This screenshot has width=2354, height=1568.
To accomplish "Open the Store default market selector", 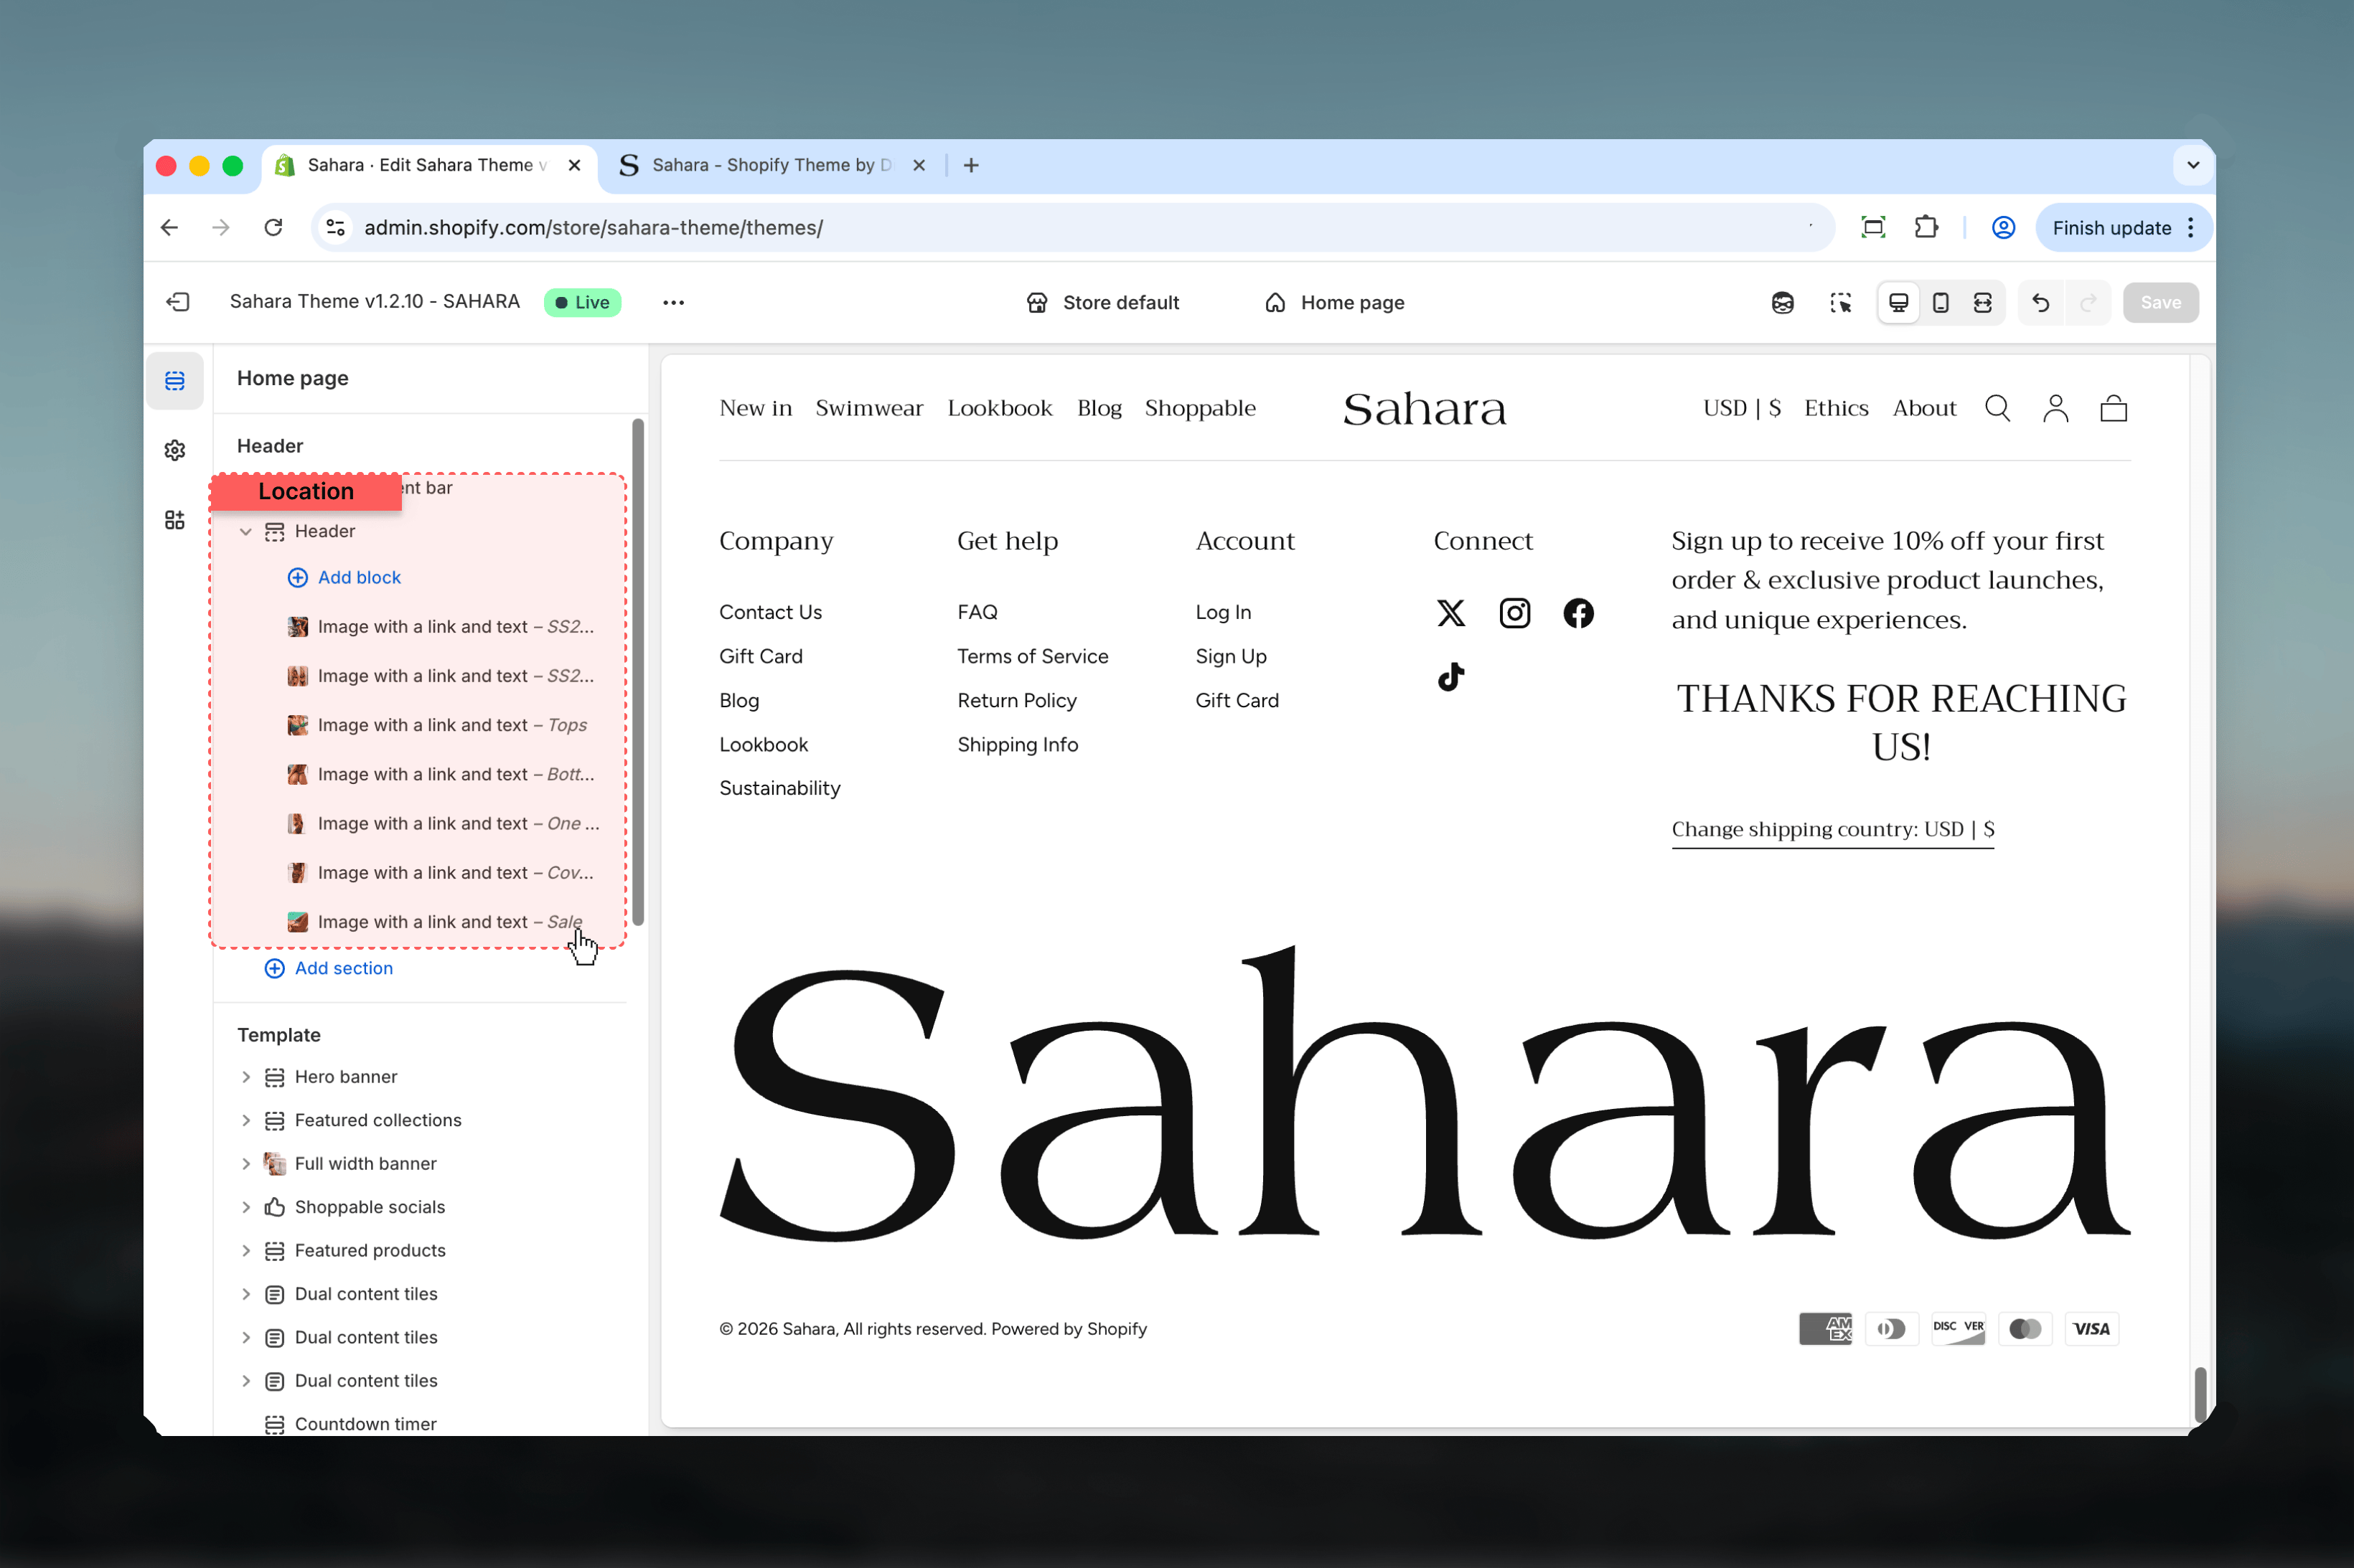I will click(1104, 302).
